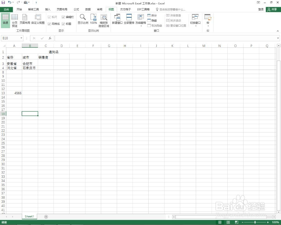Collapse the ribbon with the chevron
Viewport: 281px width, 225px height.
point(278,31)
